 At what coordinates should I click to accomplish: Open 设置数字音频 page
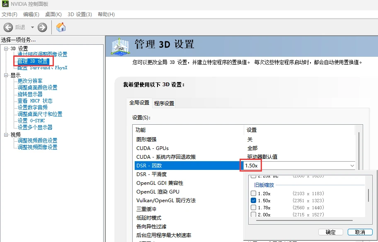pos(33,107)
